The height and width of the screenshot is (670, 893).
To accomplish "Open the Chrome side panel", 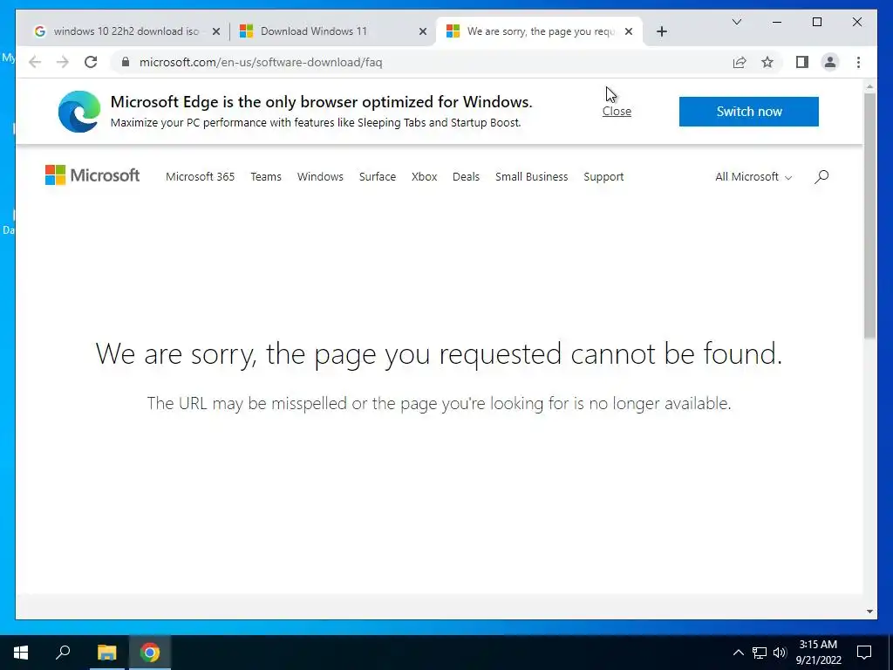I will [x=802, y=62].
